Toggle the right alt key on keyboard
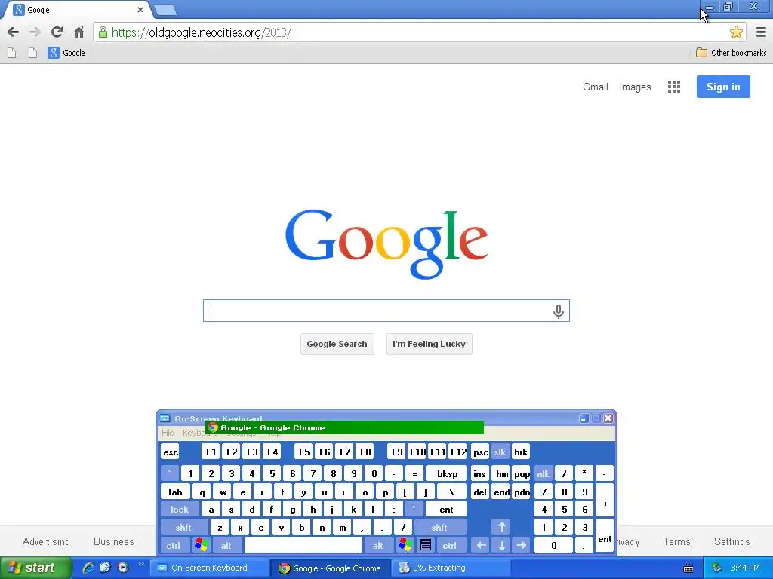Image resolution: width=773 pixels, height=579 pixels. pos(378,546)
